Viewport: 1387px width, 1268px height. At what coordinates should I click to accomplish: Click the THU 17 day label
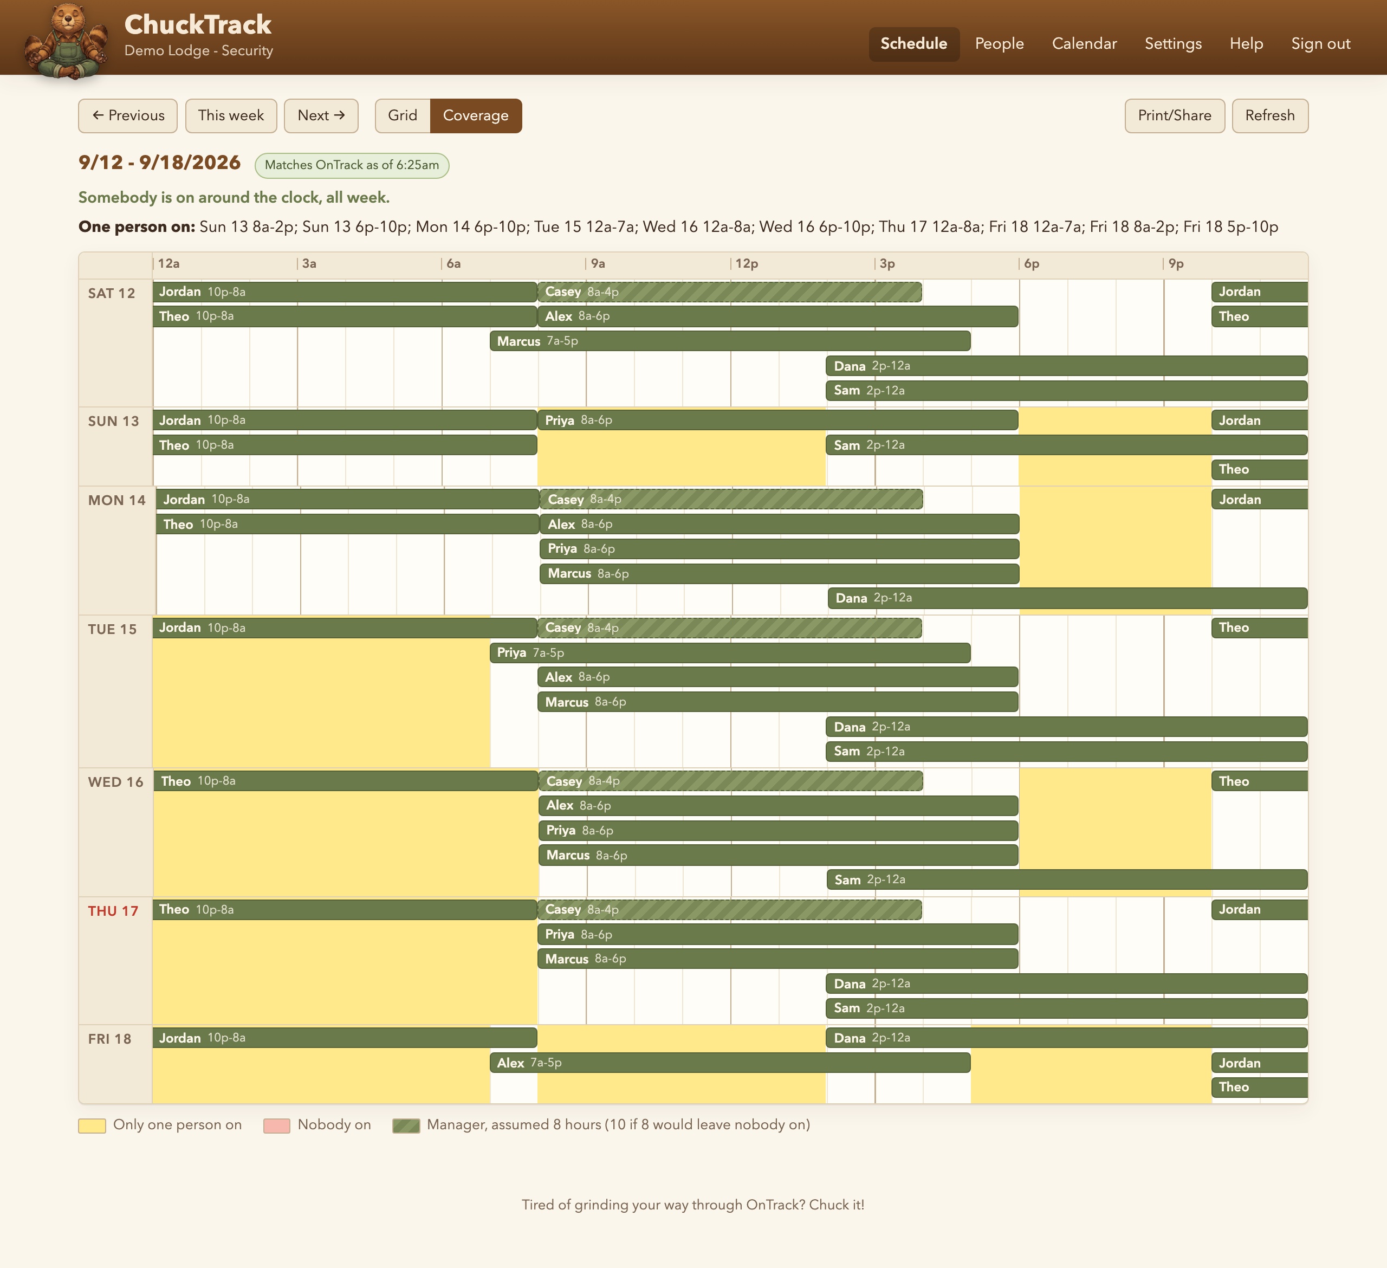(x=114, y=911)
